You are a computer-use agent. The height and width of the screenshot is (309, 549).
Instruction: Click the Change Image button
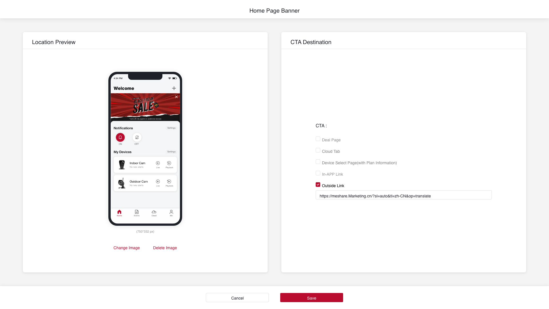tap(126, 248)
